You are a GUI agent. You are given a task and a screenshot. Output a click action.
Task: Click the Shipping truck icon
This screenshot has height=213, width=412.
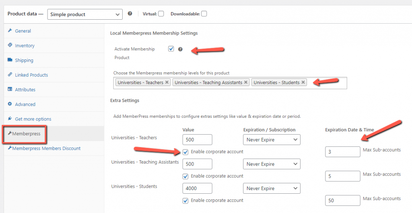[x=10, y=60]
